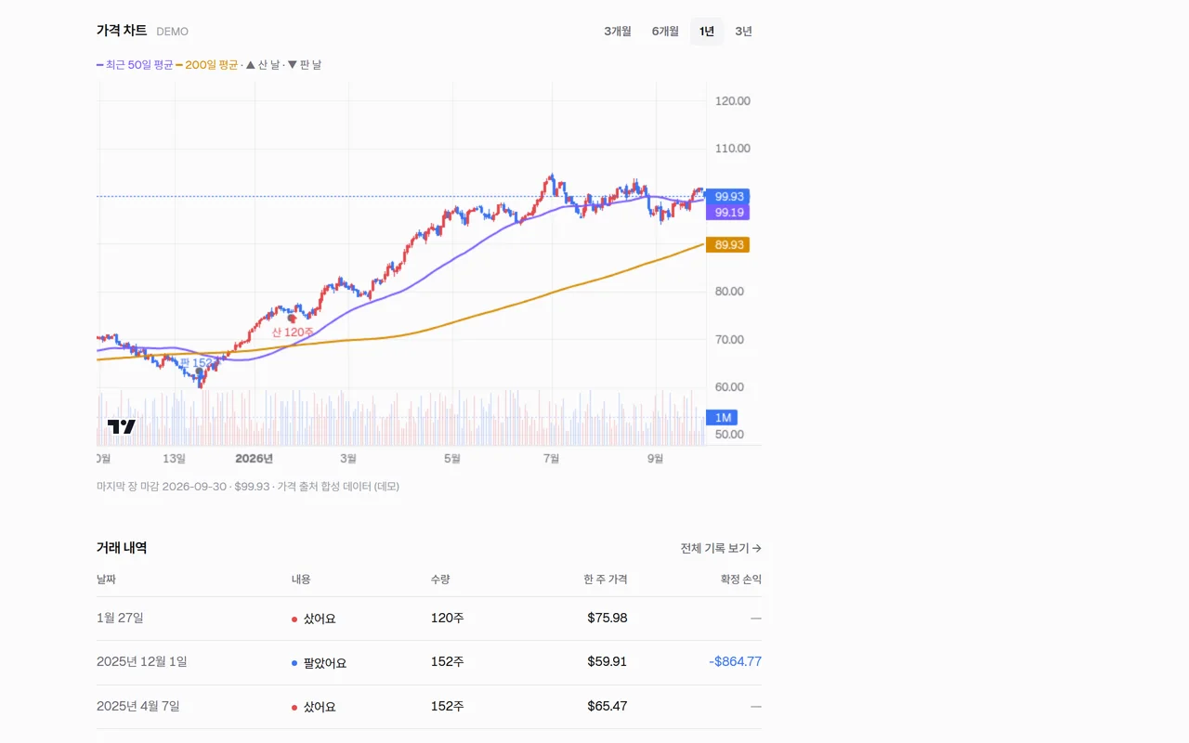Click the $75.98 price cell

coord(608,618)
